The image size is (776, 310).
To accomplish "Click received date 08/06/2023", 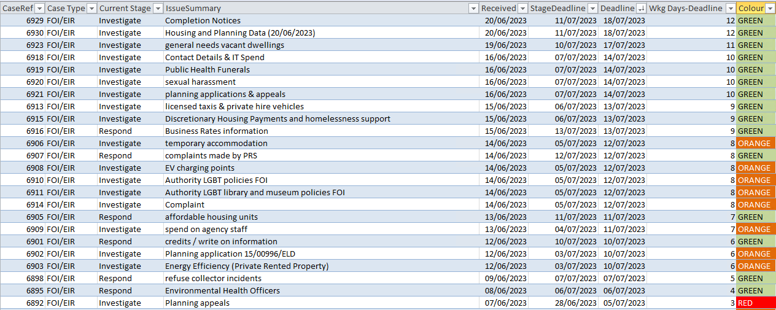I will pos(504,290).
